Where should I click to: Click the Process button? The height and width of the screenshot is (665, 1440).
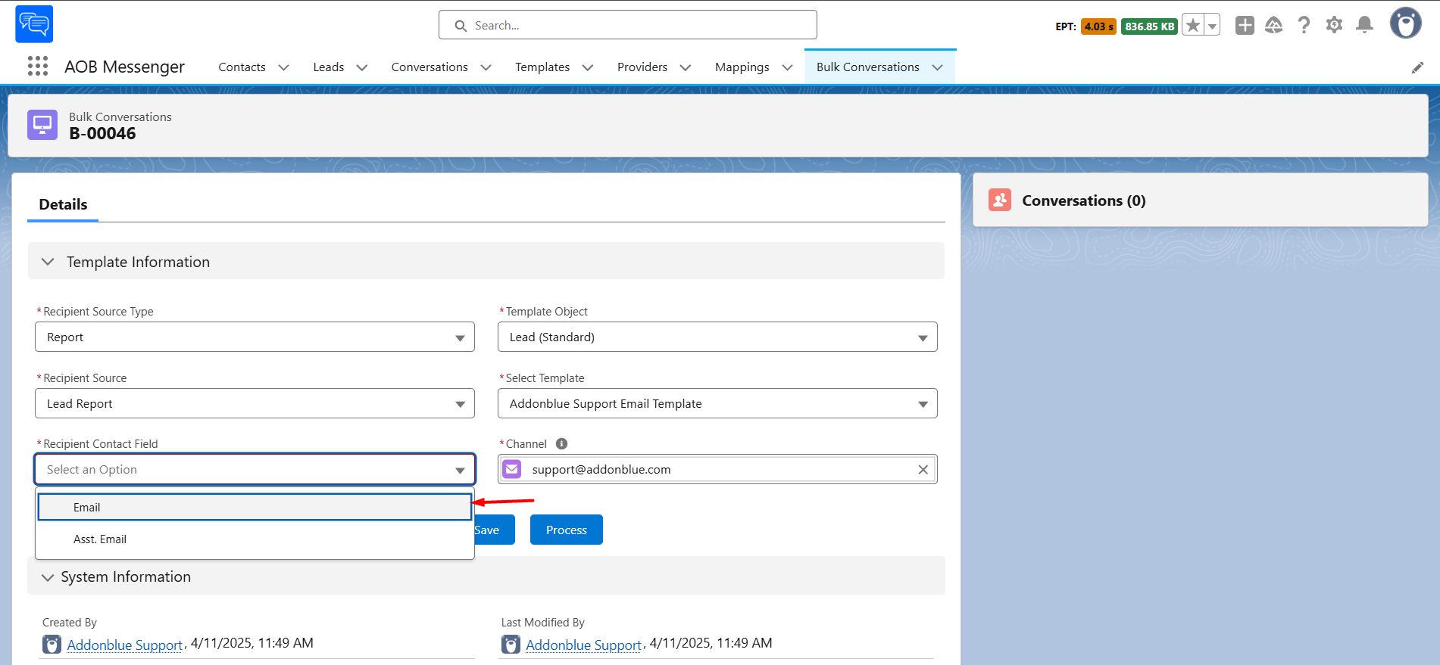[567, 530]
